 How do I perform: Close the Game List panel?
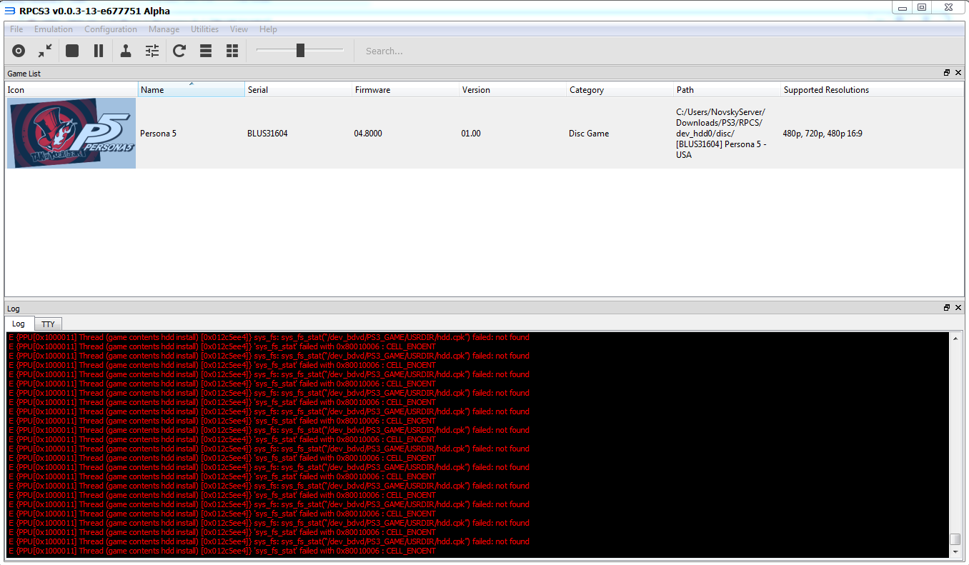(958, 73)
